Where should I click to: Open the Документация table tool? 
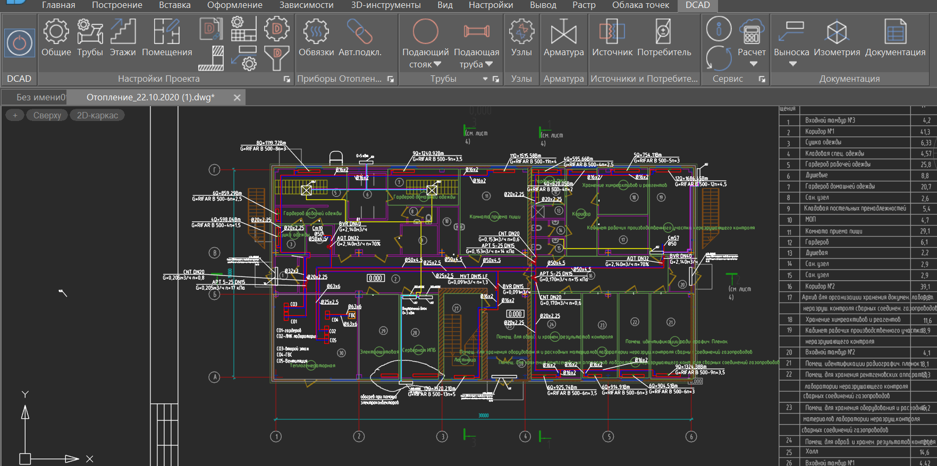(895, 37)
